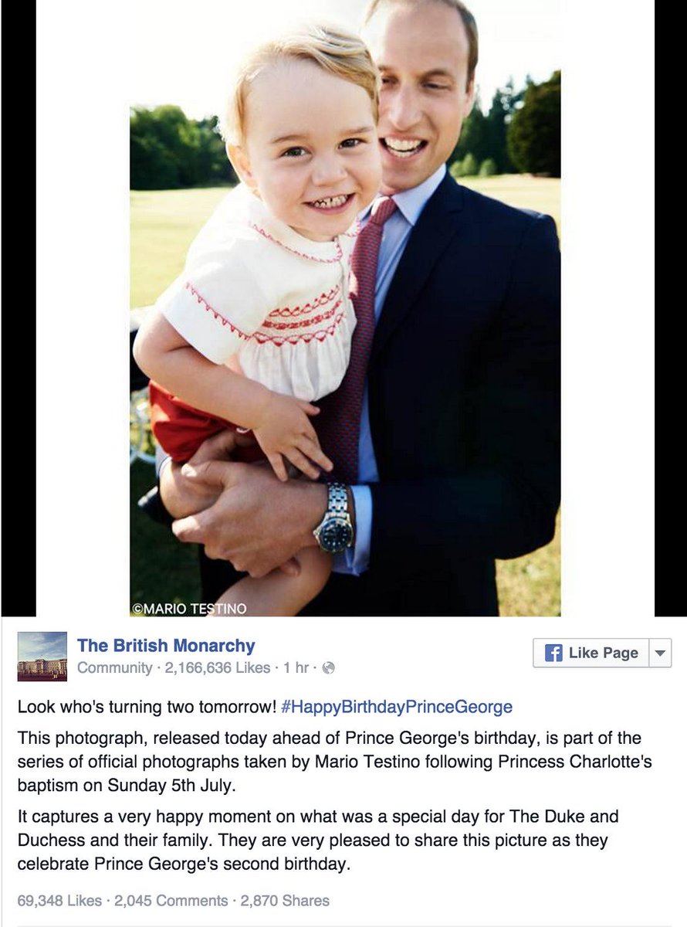The height and width of the screenshot is (927, 687).
Task: Click the globe public-visibility icon
Action: [328, 667]
